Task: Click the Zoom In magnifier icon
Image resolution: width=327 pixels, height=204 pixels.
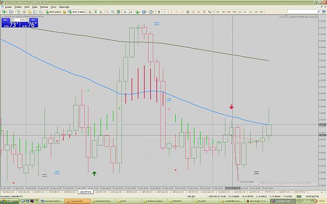Action: point(107,12)
